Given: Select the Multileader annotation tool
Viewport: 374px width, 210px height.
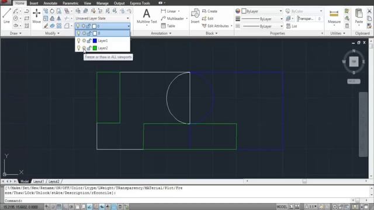Looking at the screenshot, I should (x=172, y=19).
